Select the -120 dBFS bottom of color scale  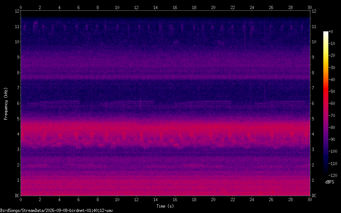pyautogui.click(x=333, y=175)
